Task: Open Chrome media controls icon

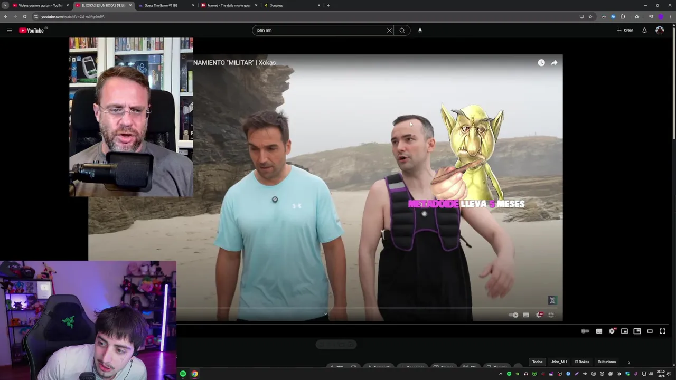Action: click(x=651, y=16)
